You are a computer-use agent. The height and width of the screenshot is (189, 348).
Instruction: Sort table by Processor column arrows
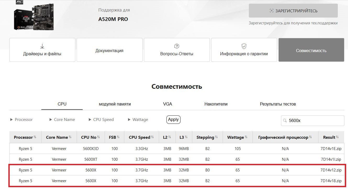click(35, 137)
